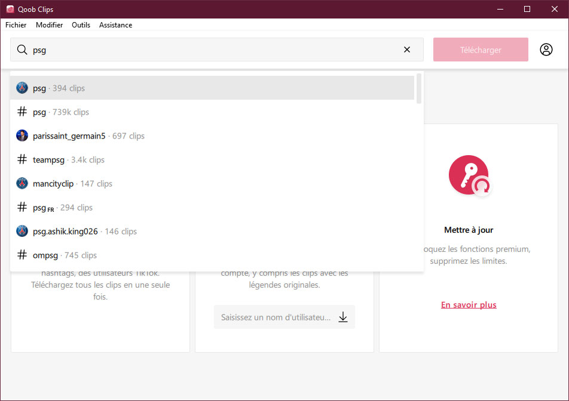Click mancityclip profile avatar
The height and width of the screenshot is (401, 569).
[x=22, y=183]
